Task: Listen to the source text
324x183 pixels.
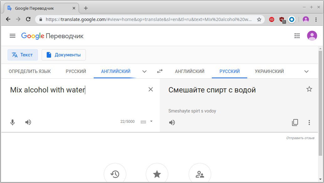Action: point(28,122)
